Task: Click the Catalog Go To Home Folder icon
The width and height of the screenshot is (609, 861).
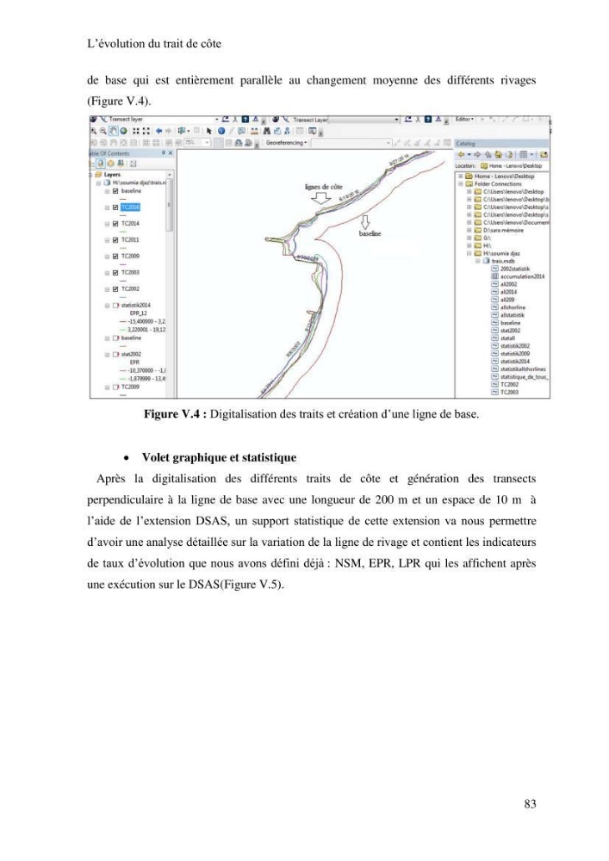Action: pyautogui.click(x=499, y=155)
